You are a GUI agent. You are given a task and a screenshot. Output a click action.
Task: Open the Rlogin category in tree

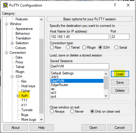(x=20, y=72)
